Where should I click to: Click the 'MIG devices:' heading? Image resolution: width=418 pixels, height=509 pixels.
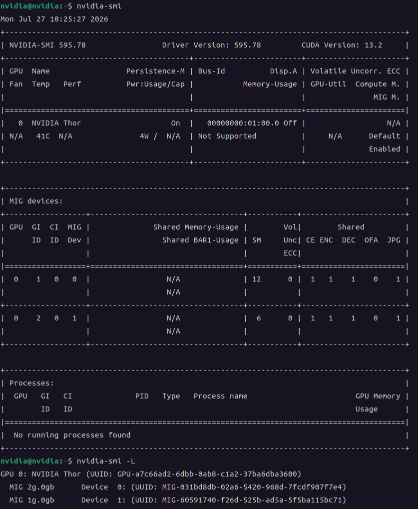(36, 201)
